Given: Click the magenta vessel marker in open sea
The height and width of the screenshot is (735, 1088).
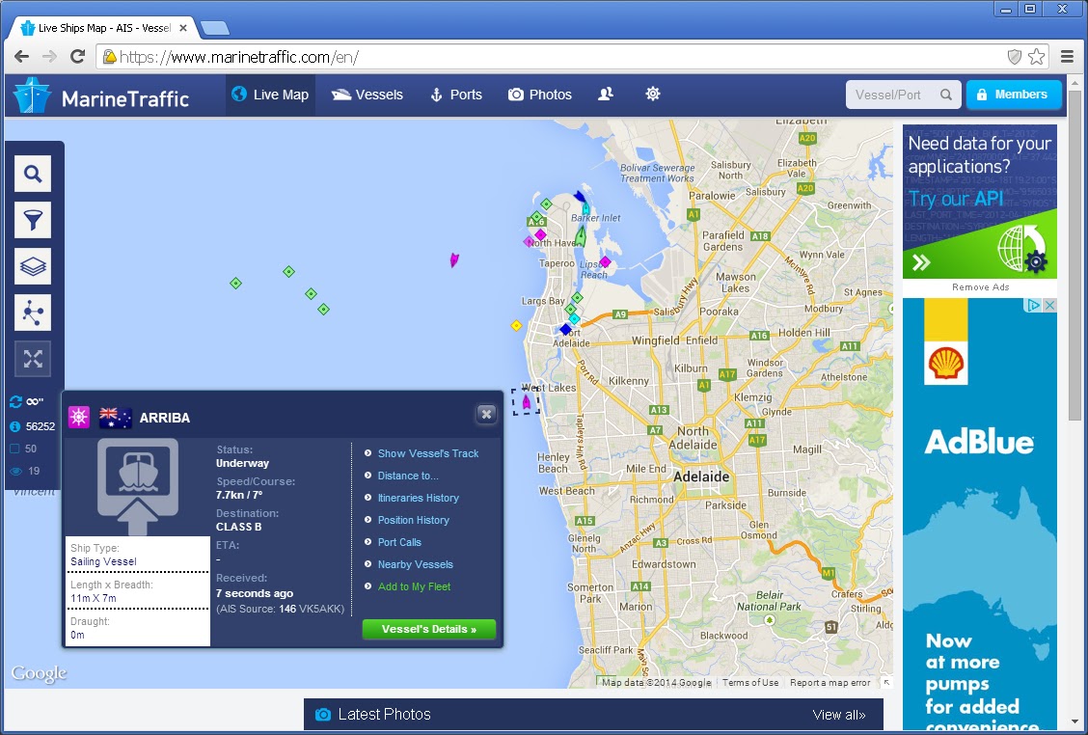Looking at the screenshot, I should pyautogui.click(x=454, y=260).
